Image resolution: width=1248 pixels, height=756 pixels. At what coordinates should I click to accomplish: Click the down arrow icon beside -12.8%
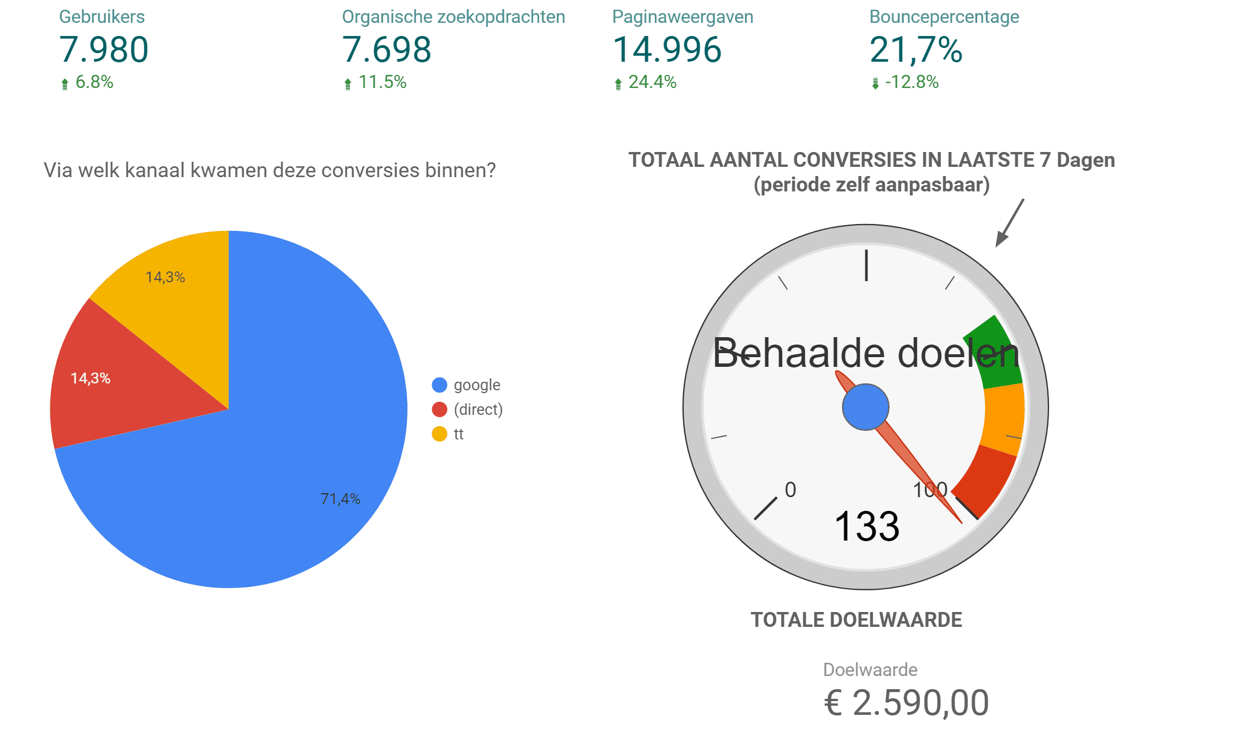875,84
